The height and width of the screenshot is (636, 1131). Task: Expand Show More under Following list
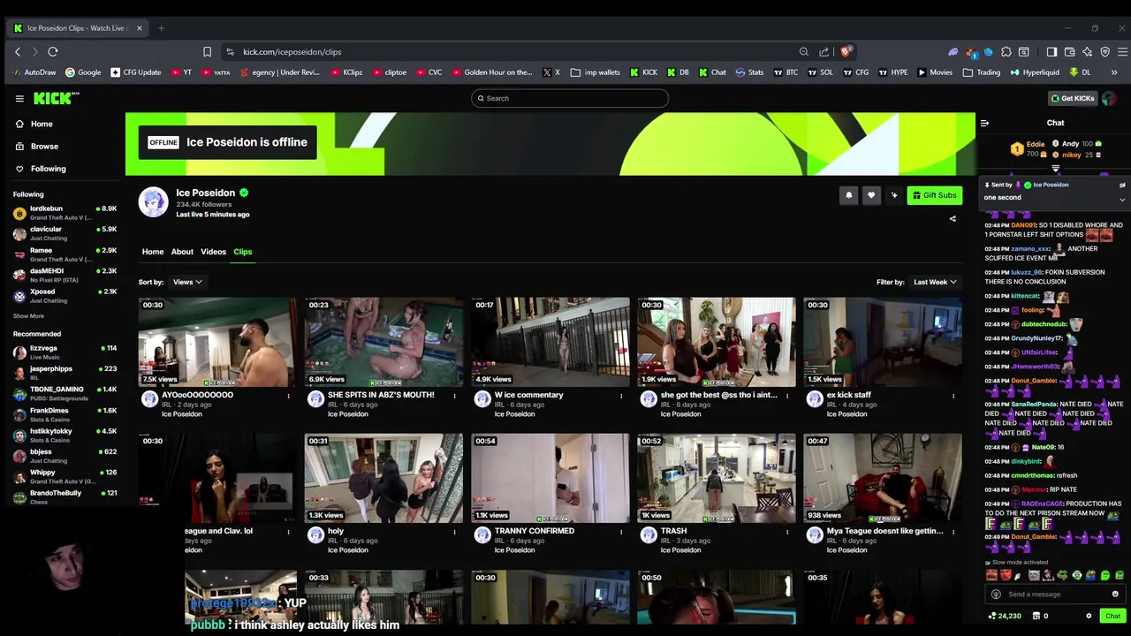(28, 316)
